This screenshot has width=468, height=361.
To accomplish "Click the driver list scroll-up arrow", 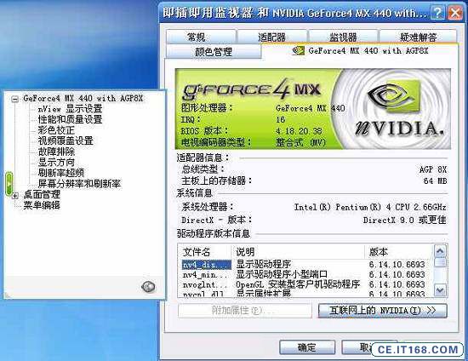I will click(x=440, y=251).
